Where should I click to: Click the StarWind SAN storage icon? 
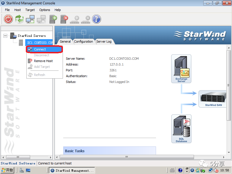tap(212, 99)
